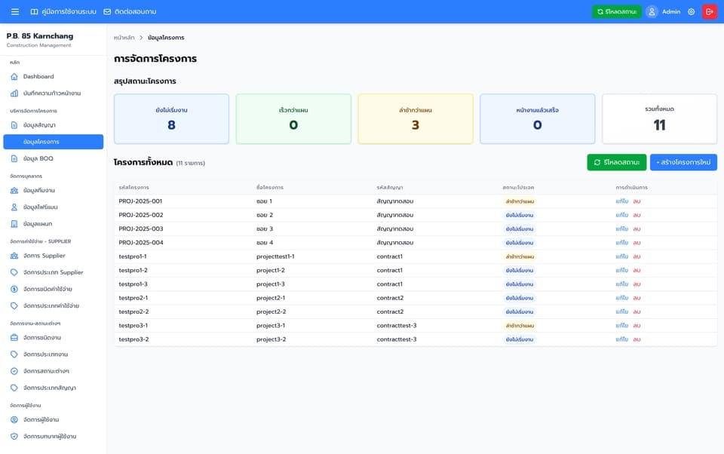Click contract code 'contracttest-3' in testpro3-1 row
This screenshot has height=454, width=724.
[397, 326]
